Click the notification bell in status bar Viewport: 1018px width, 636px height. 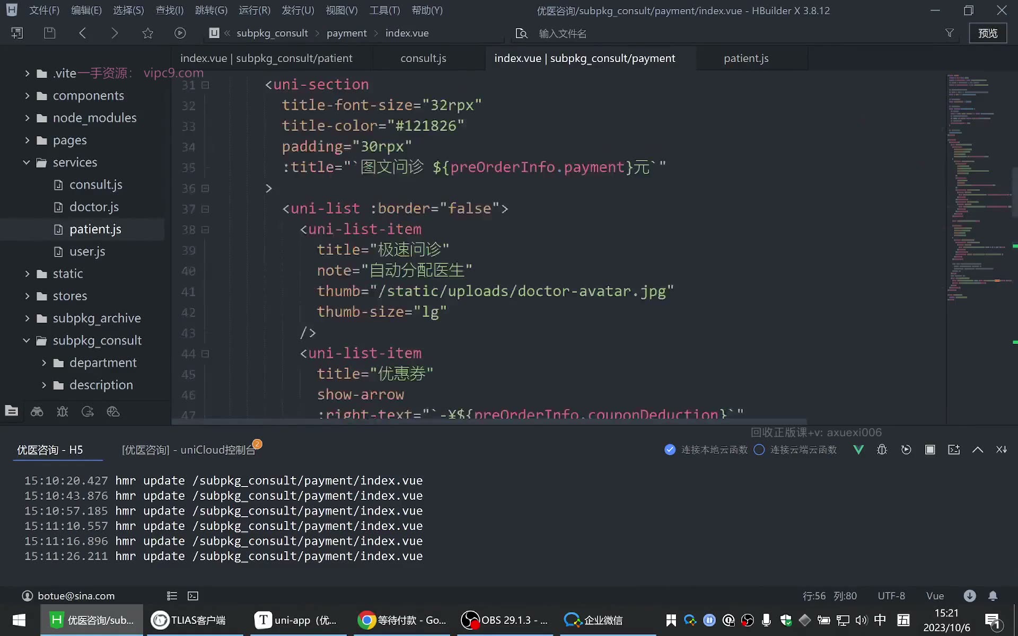(993, 596)
